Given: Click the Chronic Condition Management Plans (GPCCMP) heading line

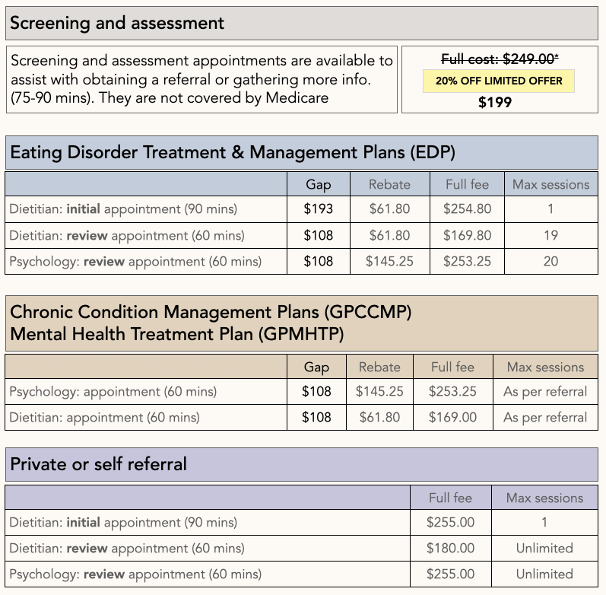Looking at the screenshot, I should coord(211,312).
